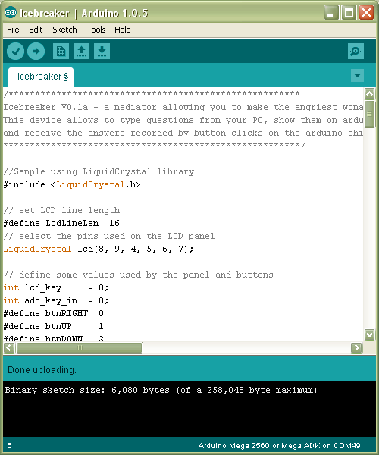Viewport: 379px width, 455px height.
Task: Close the Arduino window
Action: point(366,13)
